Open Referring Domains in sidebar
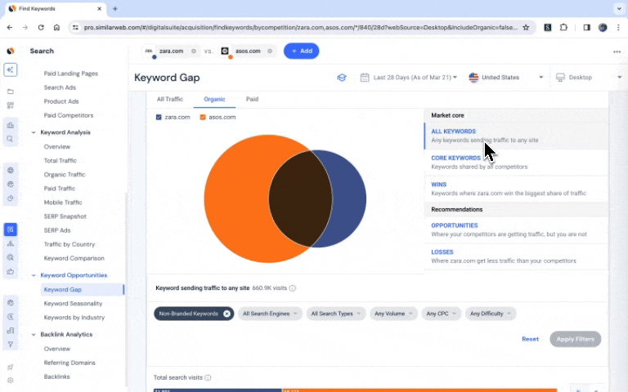This screenshot has width=628, height=392. point(70,363)
